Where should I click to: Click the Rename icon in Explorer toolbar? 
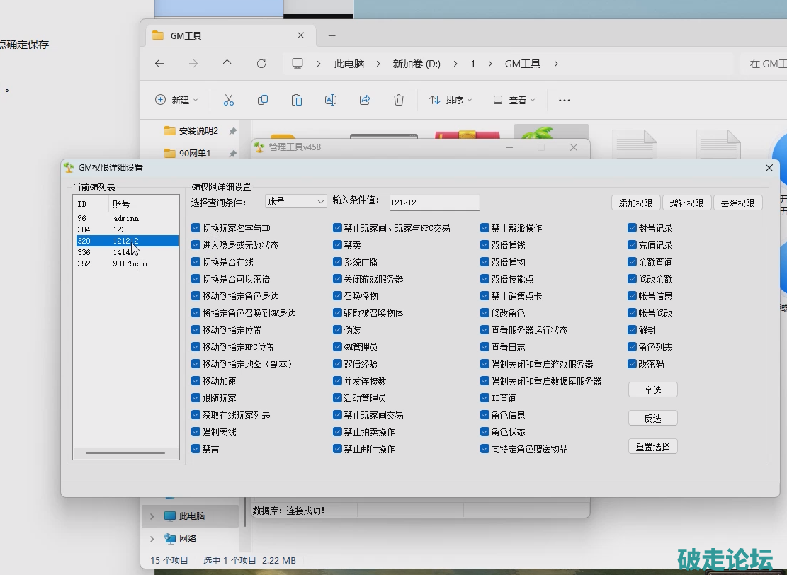pyautogui.click(x=330, y=101)
